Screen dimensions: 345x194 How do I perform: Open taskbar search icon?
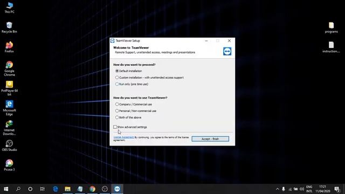click(18, 189)
